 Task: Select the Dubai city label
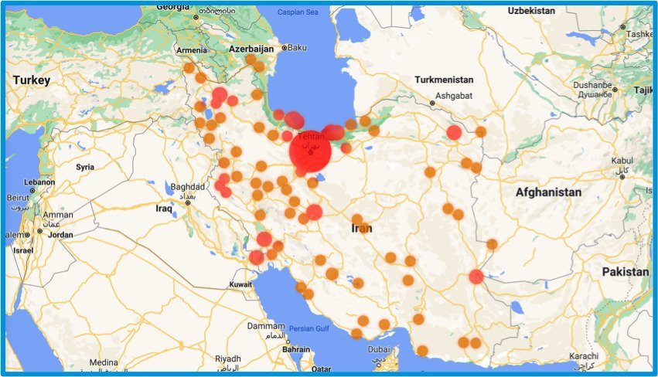coord(379,349)
